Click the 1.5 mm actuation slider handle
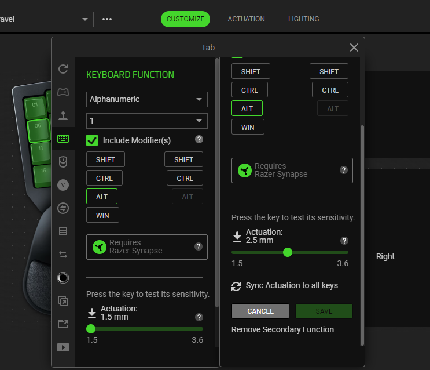This screenshot has width=430, height=370. [x=91, y=329]
